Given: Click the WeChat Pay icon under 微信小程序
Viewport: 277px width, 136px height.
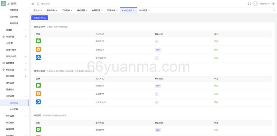Looking at the screenshot, I should (x=38, y=41).
